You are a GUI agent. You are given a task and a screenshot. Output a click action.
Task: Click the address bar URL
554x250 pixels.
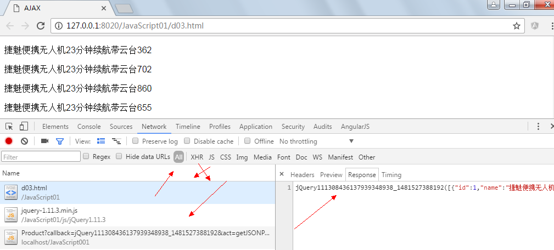click(135, 26)
